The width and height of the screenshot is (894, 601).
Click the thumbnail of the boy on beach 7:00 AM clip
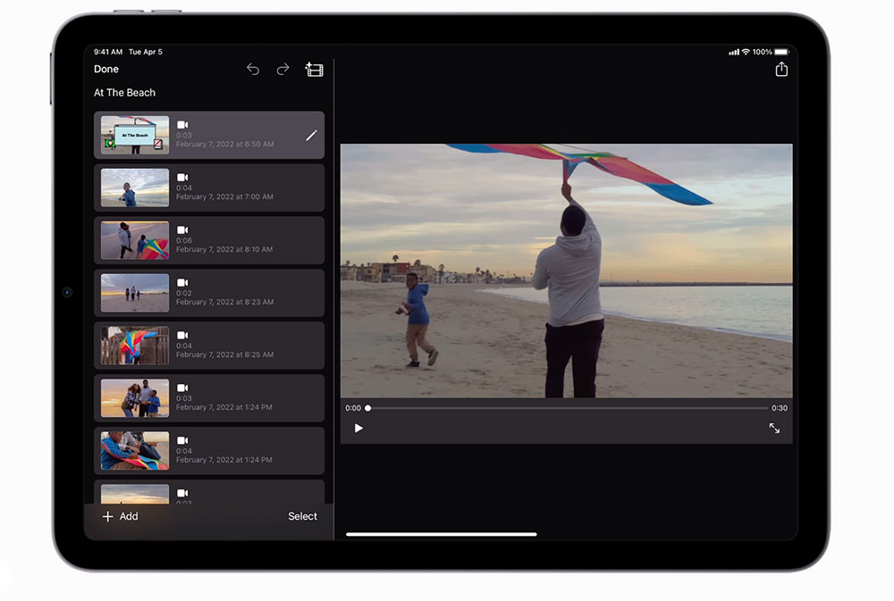click(x=135, y=188)
